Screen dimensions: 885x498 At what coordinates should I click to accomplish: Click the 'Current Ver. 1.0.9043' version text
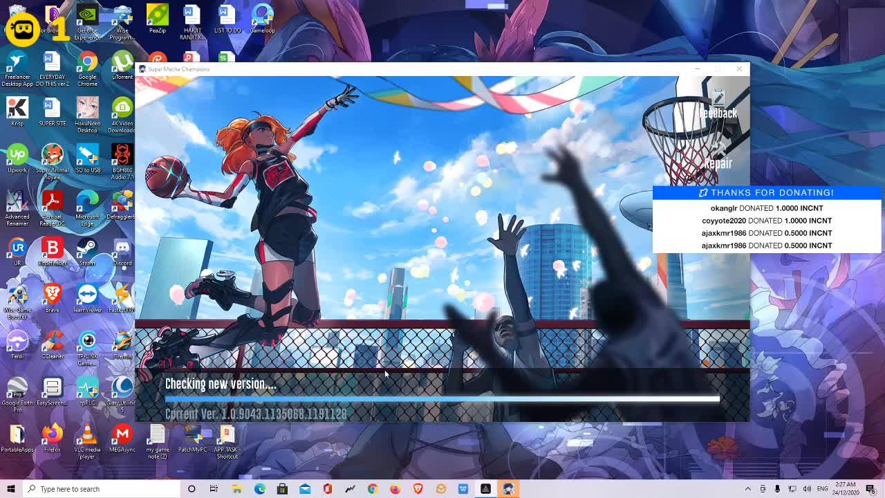(256, 414)
